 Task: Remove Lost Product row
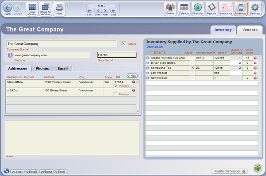[x=255, y=73]
